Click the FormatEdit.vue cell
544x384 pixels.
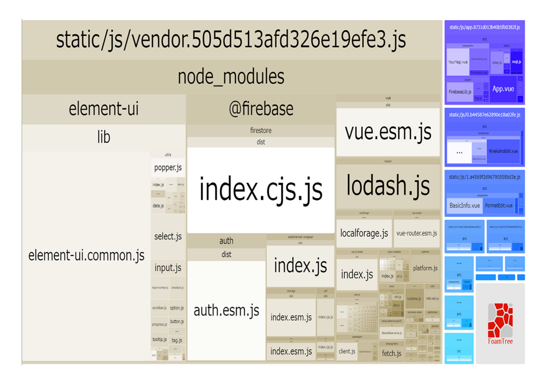(x=498, y=206)
